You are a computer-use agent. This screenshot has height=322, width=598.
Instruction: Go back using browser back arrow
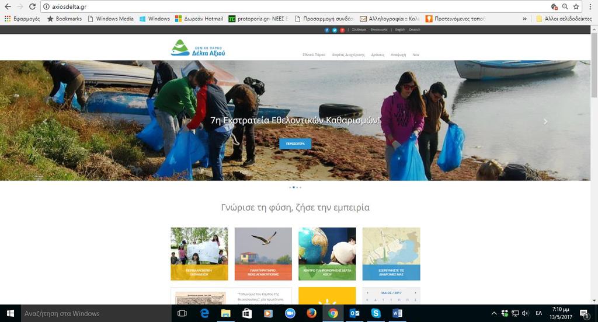[8, 6]
